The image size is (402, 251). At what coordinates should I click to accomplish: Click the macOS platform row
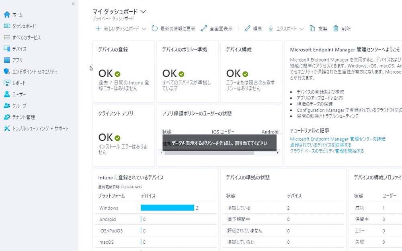156,242
